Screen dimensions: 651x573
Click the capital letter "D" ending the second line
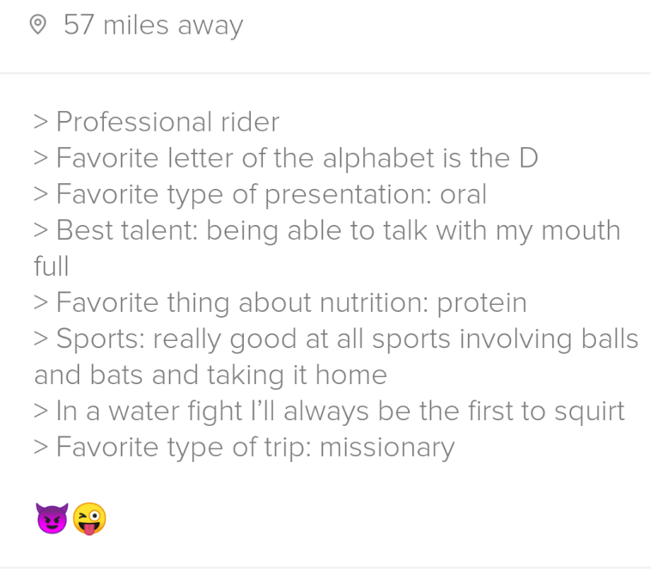(528, 158)
